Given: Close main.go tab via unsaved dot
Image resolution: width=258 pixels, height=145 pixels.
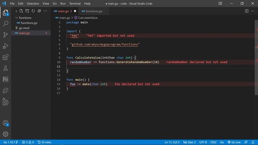Looking at the screenshot, I should (x=75, y=11).
